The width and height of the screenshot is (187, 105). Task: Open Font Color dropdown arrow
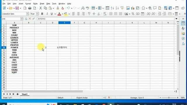coord(63,14)
